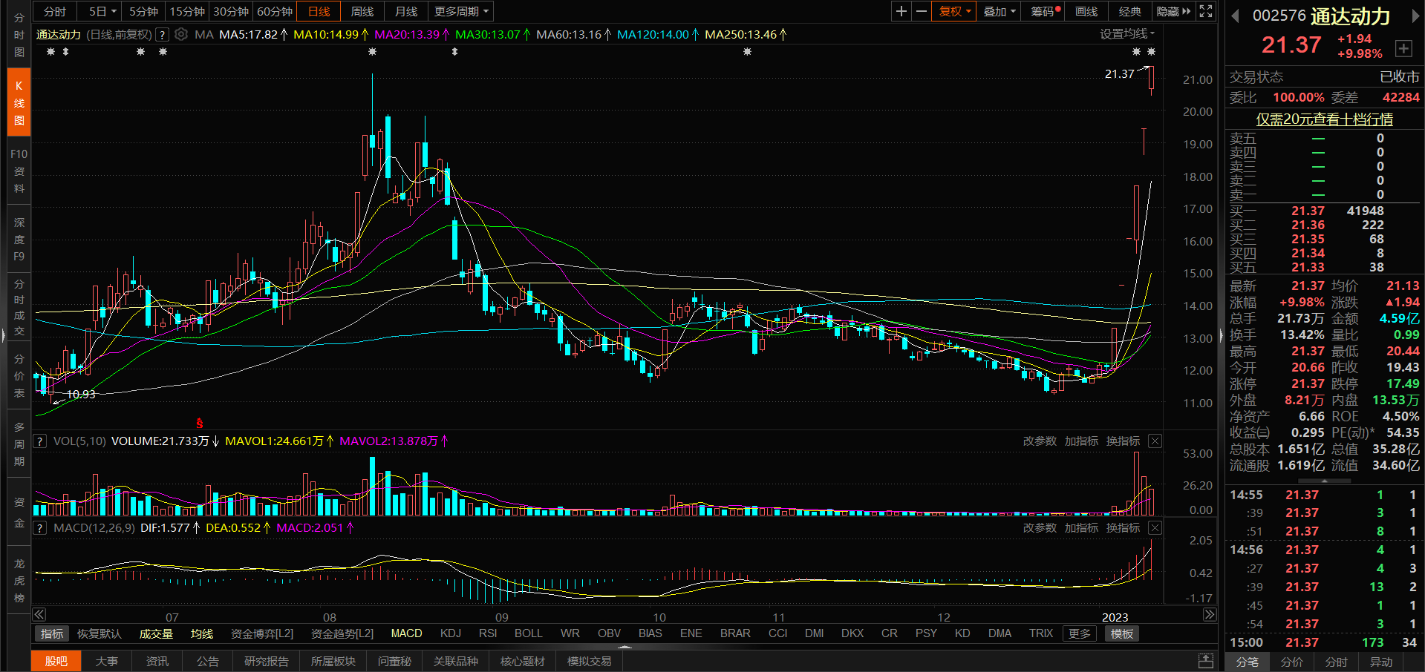Click the 经典 classic layout button
1425x672 pixels.
pyautogui.click(x=1130, y=11)
